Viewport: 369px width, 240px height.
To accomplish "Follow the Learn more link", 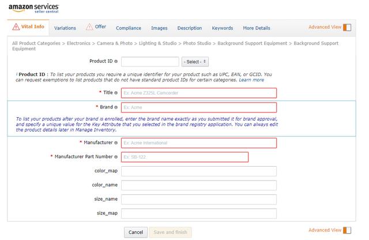I will (251, 80).
